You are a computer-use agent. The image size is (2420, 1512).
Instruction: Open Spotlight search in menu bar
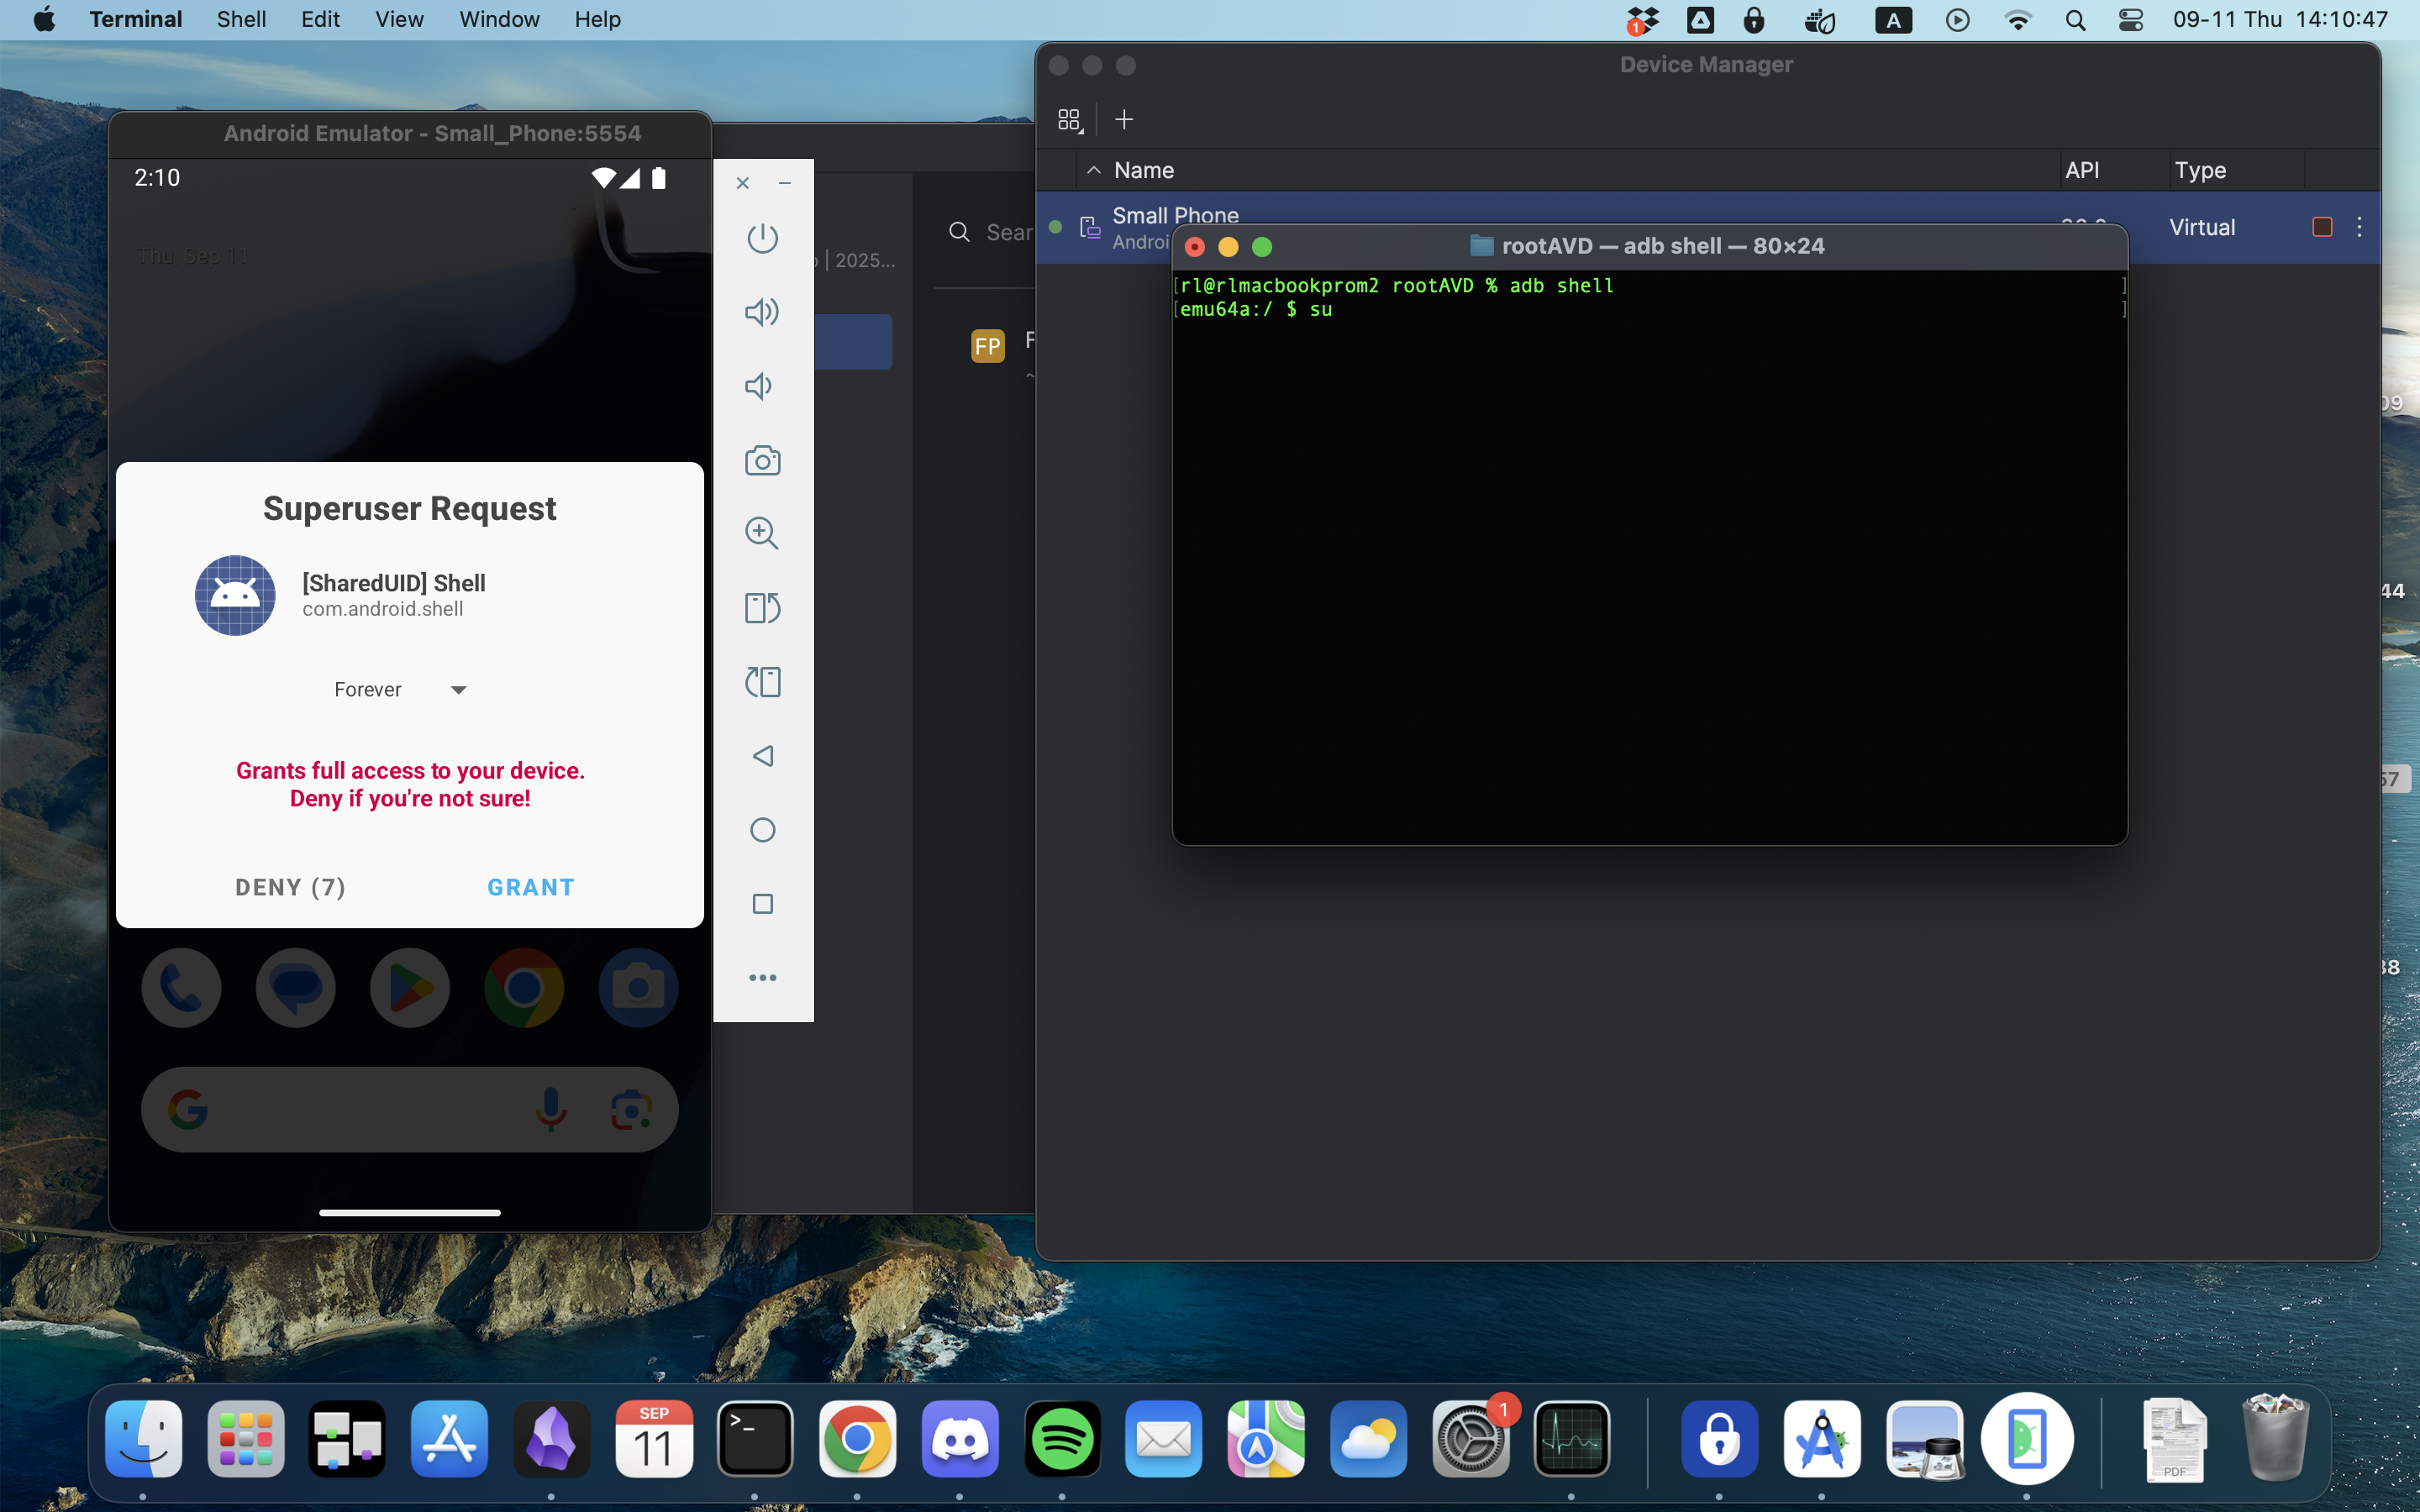point(2075,20)
